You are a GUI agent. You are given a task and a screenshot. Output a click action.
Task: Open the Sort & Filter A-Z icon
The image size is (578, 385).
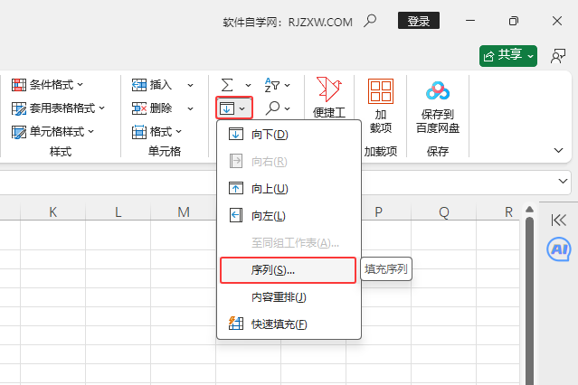tap(272, 85)
